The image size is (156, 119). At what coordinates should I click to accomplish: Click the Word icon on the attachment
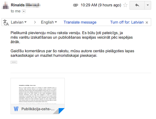tap(16, 109)
